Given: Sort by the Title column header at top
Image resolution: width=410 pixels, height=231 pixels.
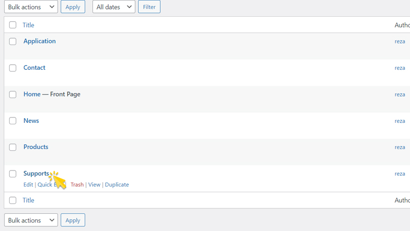Looking at the screenshot, I should tap(28, 25).
